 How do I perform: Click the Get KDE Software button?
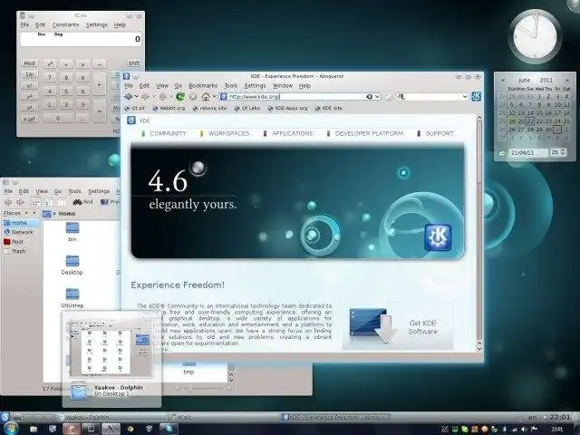[398, 326]
